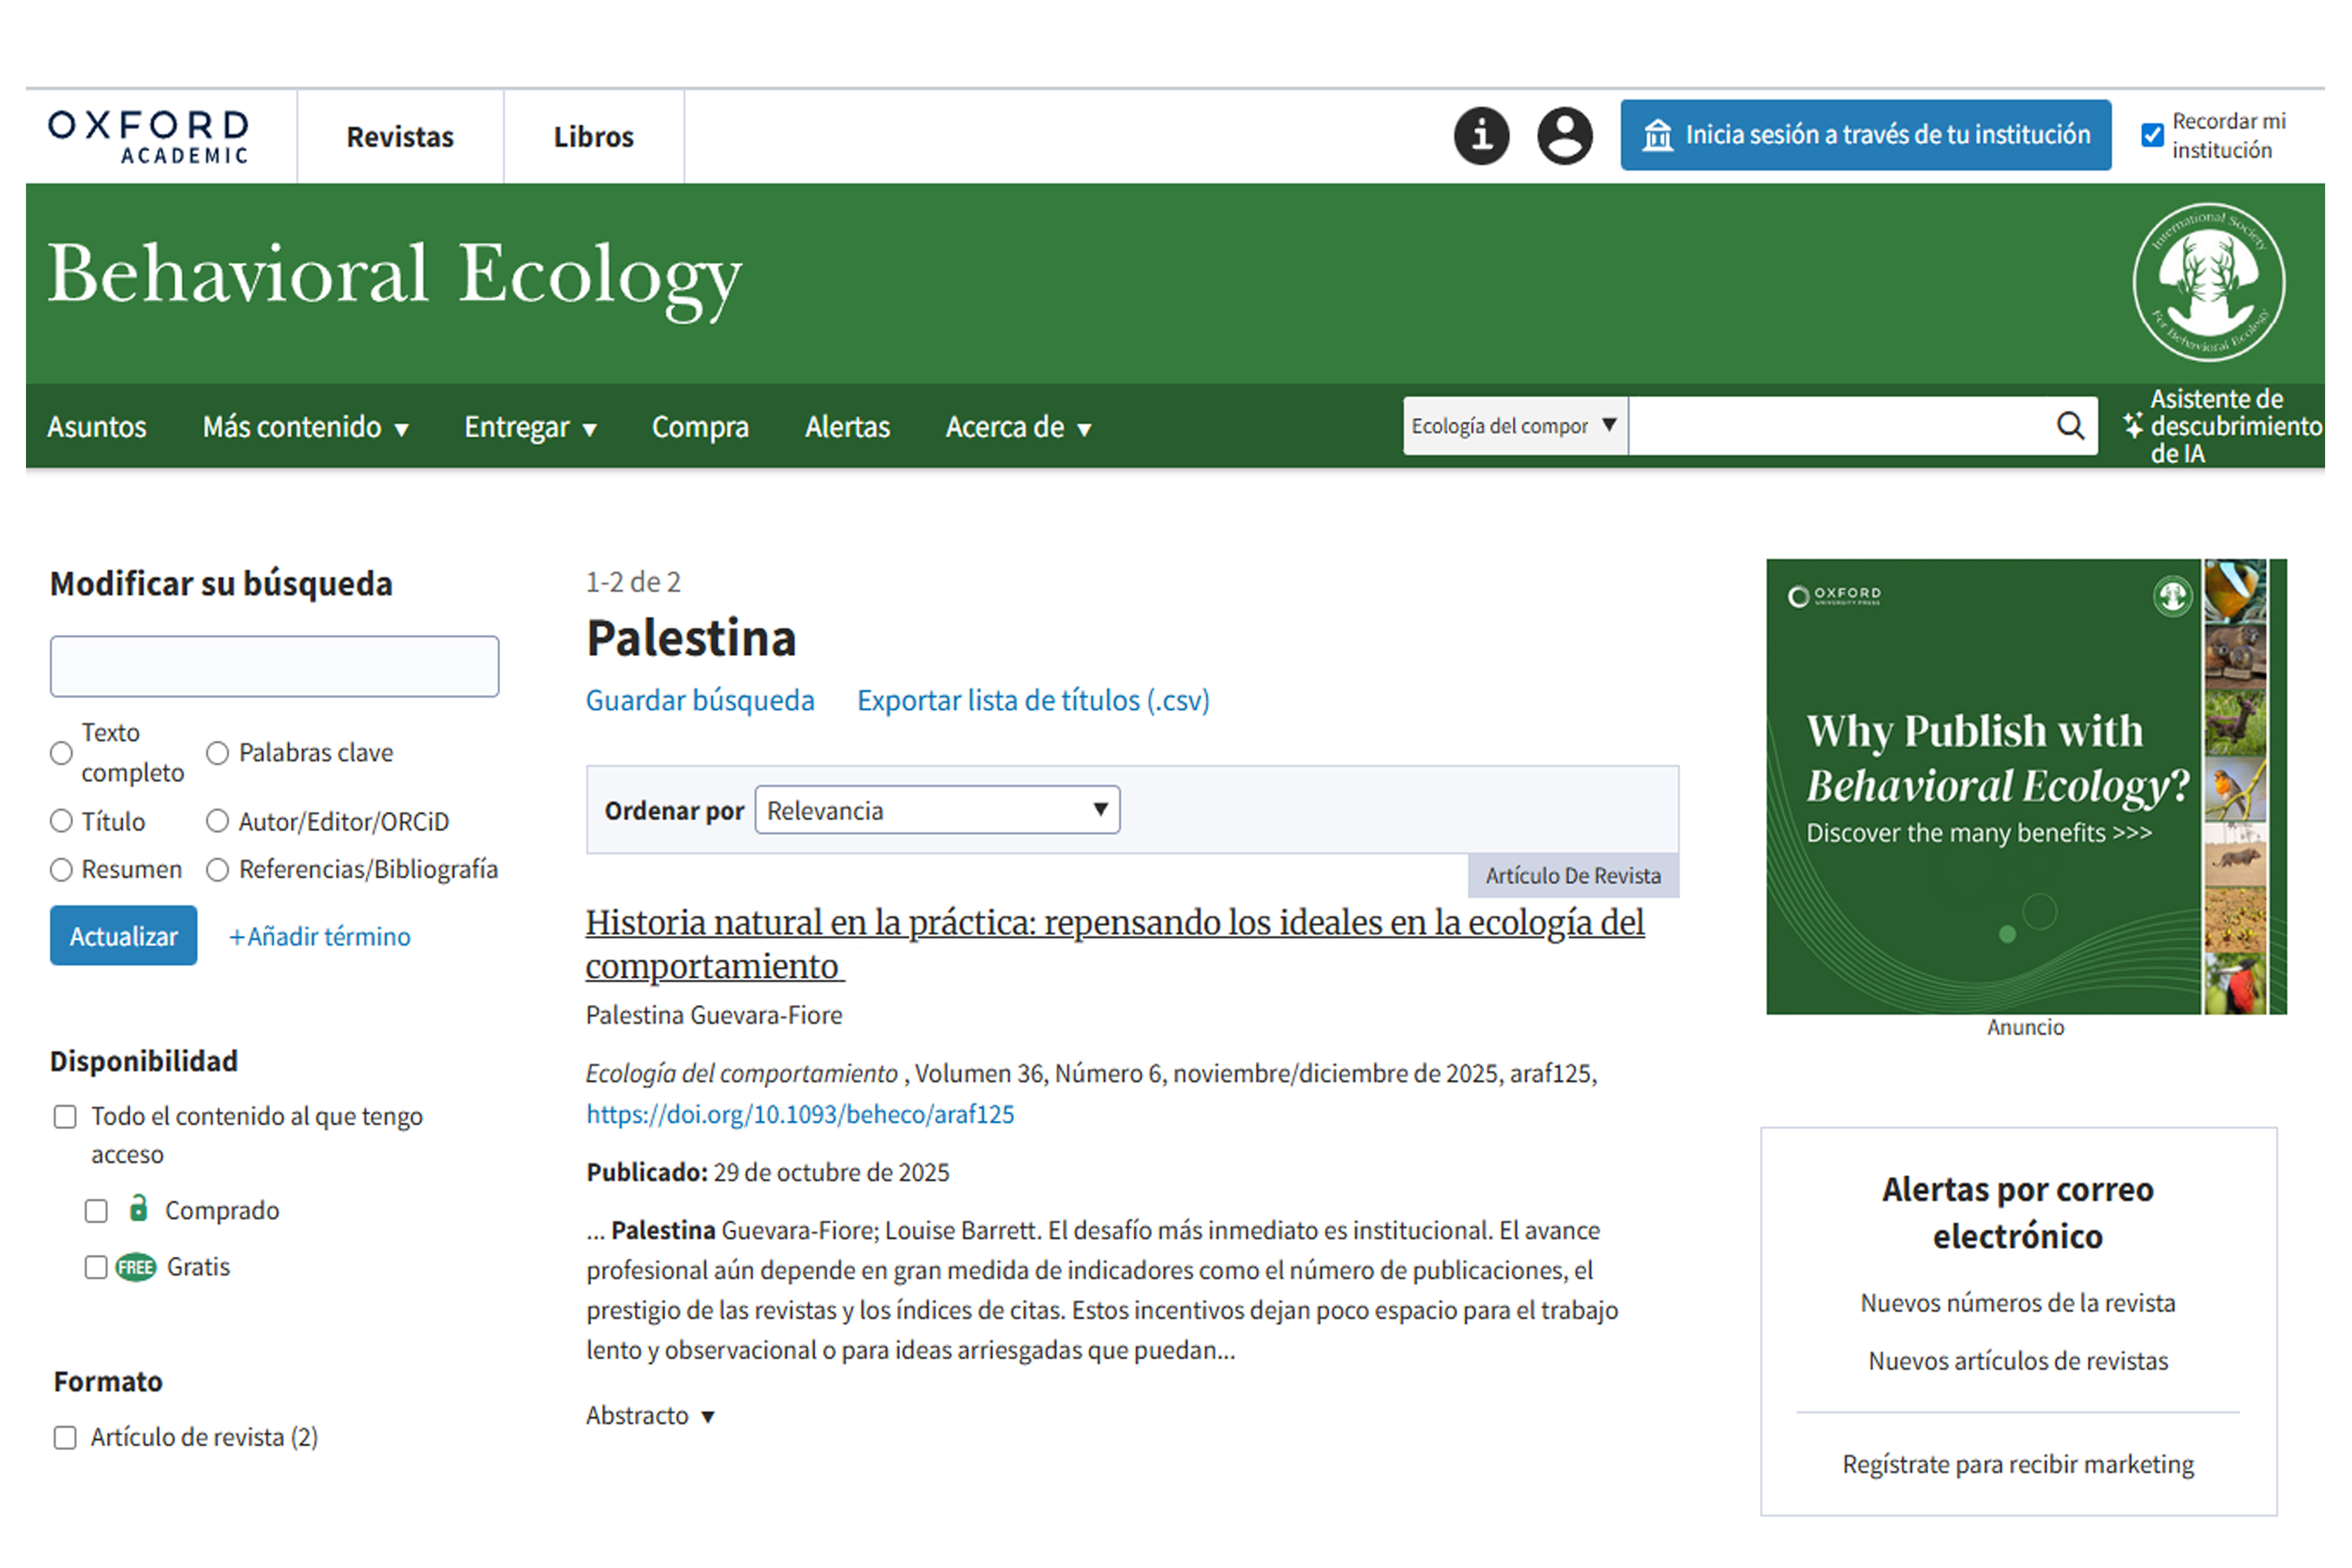Open the AI discovery assistant sparkle icon
This screenshot has width=2352, height=1568.
(2132, 426)
